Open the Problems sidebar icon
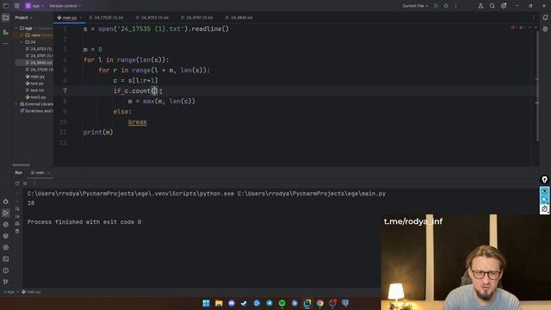 click(x=6, y=270)
